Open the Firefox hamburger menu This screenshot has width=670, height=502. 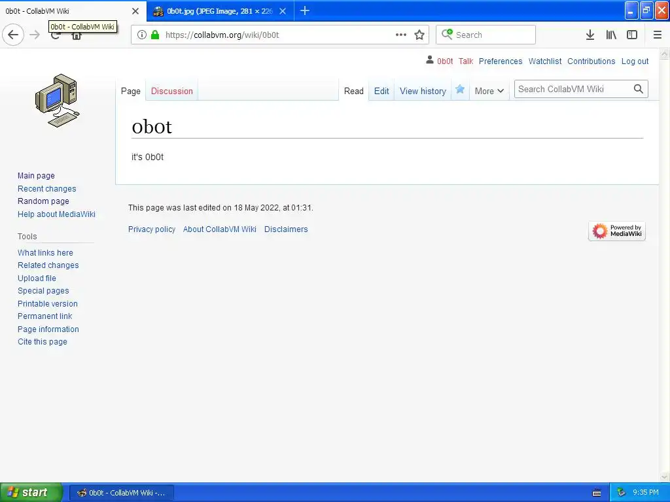(658, 35)
